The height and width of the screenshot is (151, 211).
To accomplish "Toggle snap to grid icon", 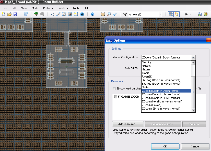I will click(x=171, y=14).
